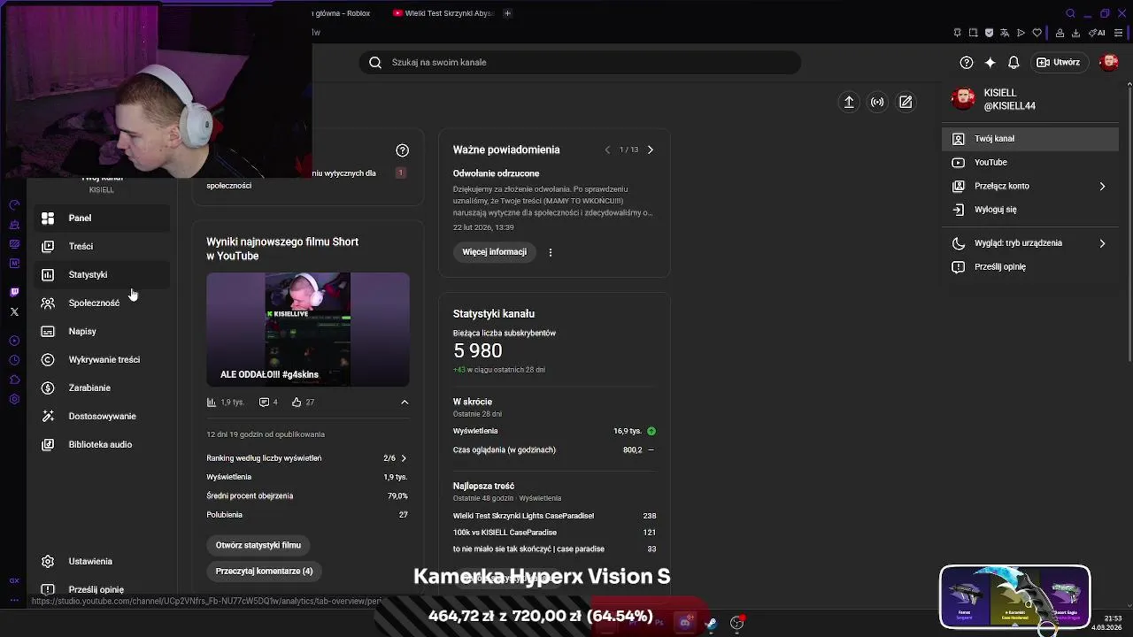Click the browser AI toolbar button

(x=1098, y=33)
